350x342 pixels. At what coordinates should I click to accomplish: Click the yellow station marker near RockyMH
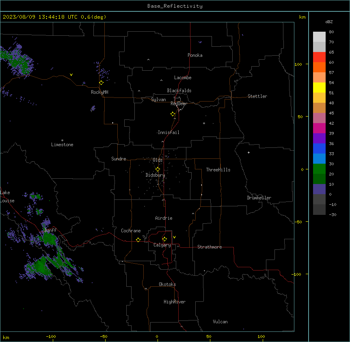click(x=101, y=83)
